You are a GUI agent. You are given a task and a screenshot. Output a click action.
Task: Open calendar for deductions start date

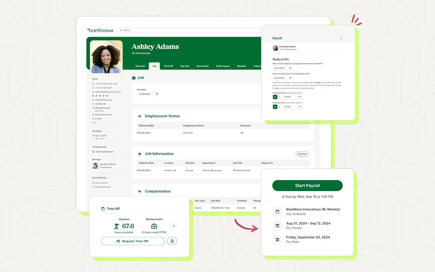[290, 78]
